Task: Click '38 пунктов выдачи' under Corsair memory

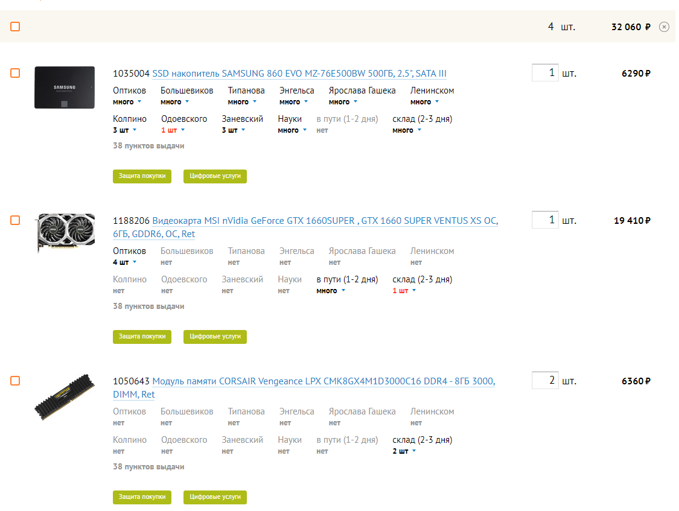Action: [148, 467]
